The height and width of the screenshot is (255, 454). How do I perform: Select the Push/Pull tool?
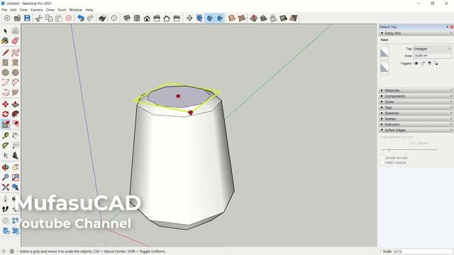pos(16,104)
